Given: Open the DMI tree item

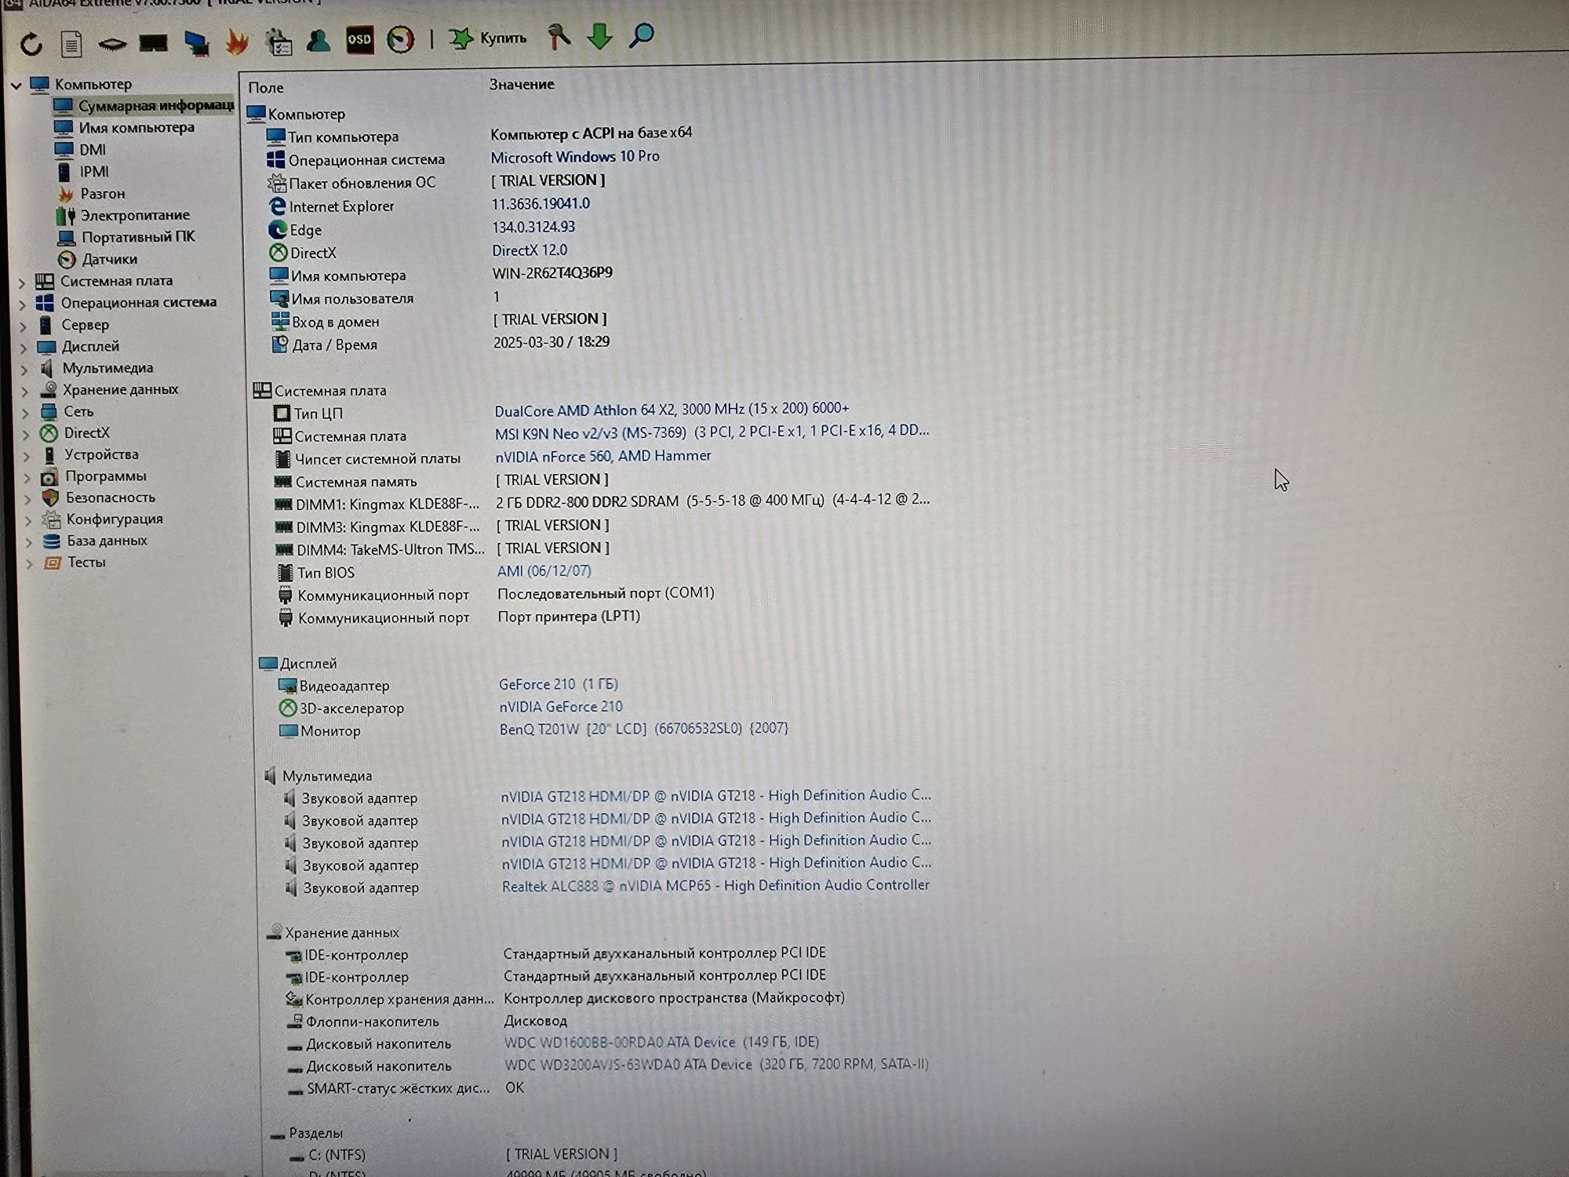Looking at the screenshot, I should [x=93, y=149].
